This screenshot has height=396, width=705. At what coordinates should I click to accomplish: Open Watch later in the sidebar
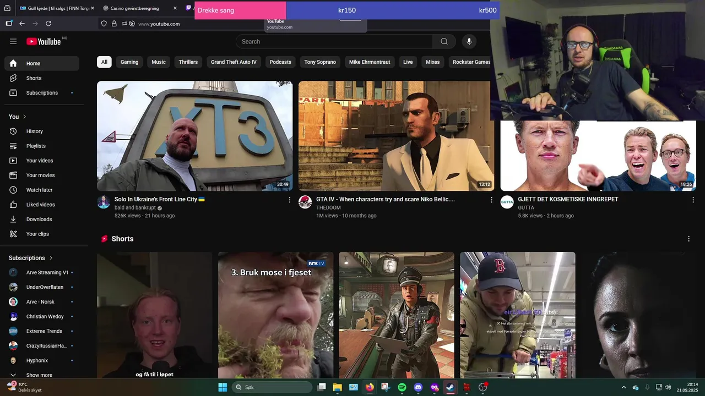tap(42, 190)
